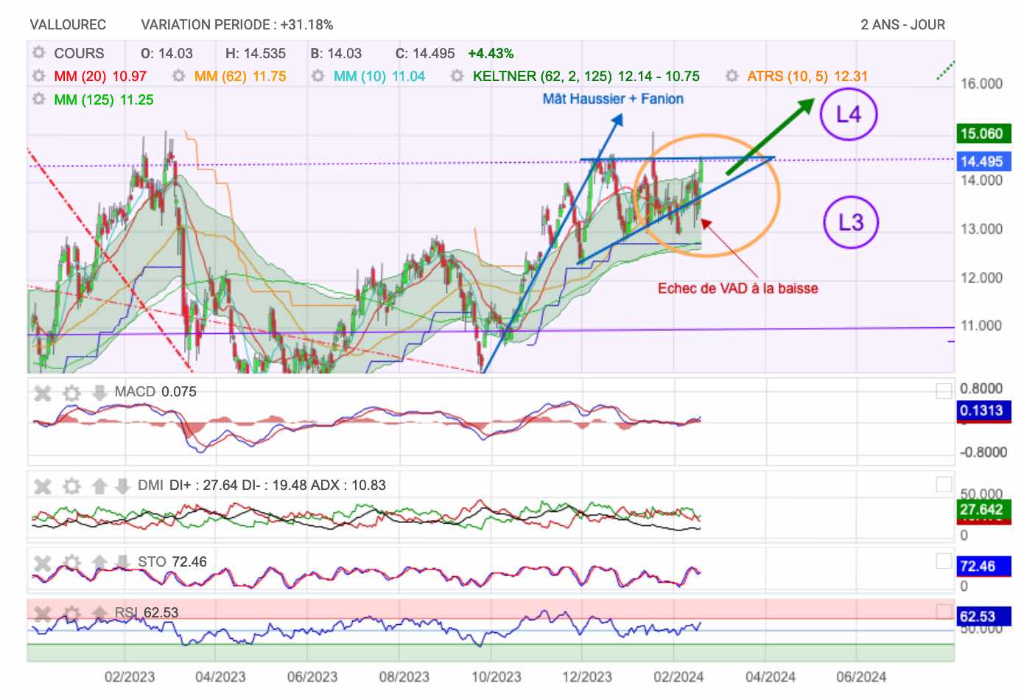Move the MACD panel down
This screenshot has width=1024, height=697.
[99, 393]
